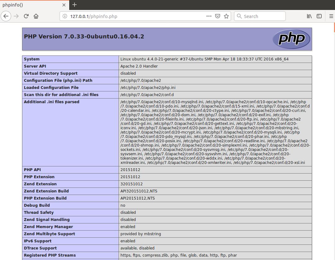Toggle the browser sidebar view
The image size is (335, 260).
tap(319, 16)
